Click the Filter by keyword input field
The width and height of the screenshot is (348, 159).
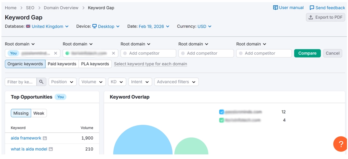coord(21,82)
